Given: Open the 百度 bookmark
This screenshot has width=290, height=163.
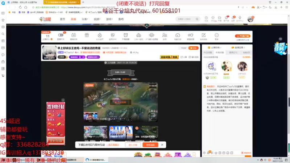Looking at the screenshot, I should (22, 12).
